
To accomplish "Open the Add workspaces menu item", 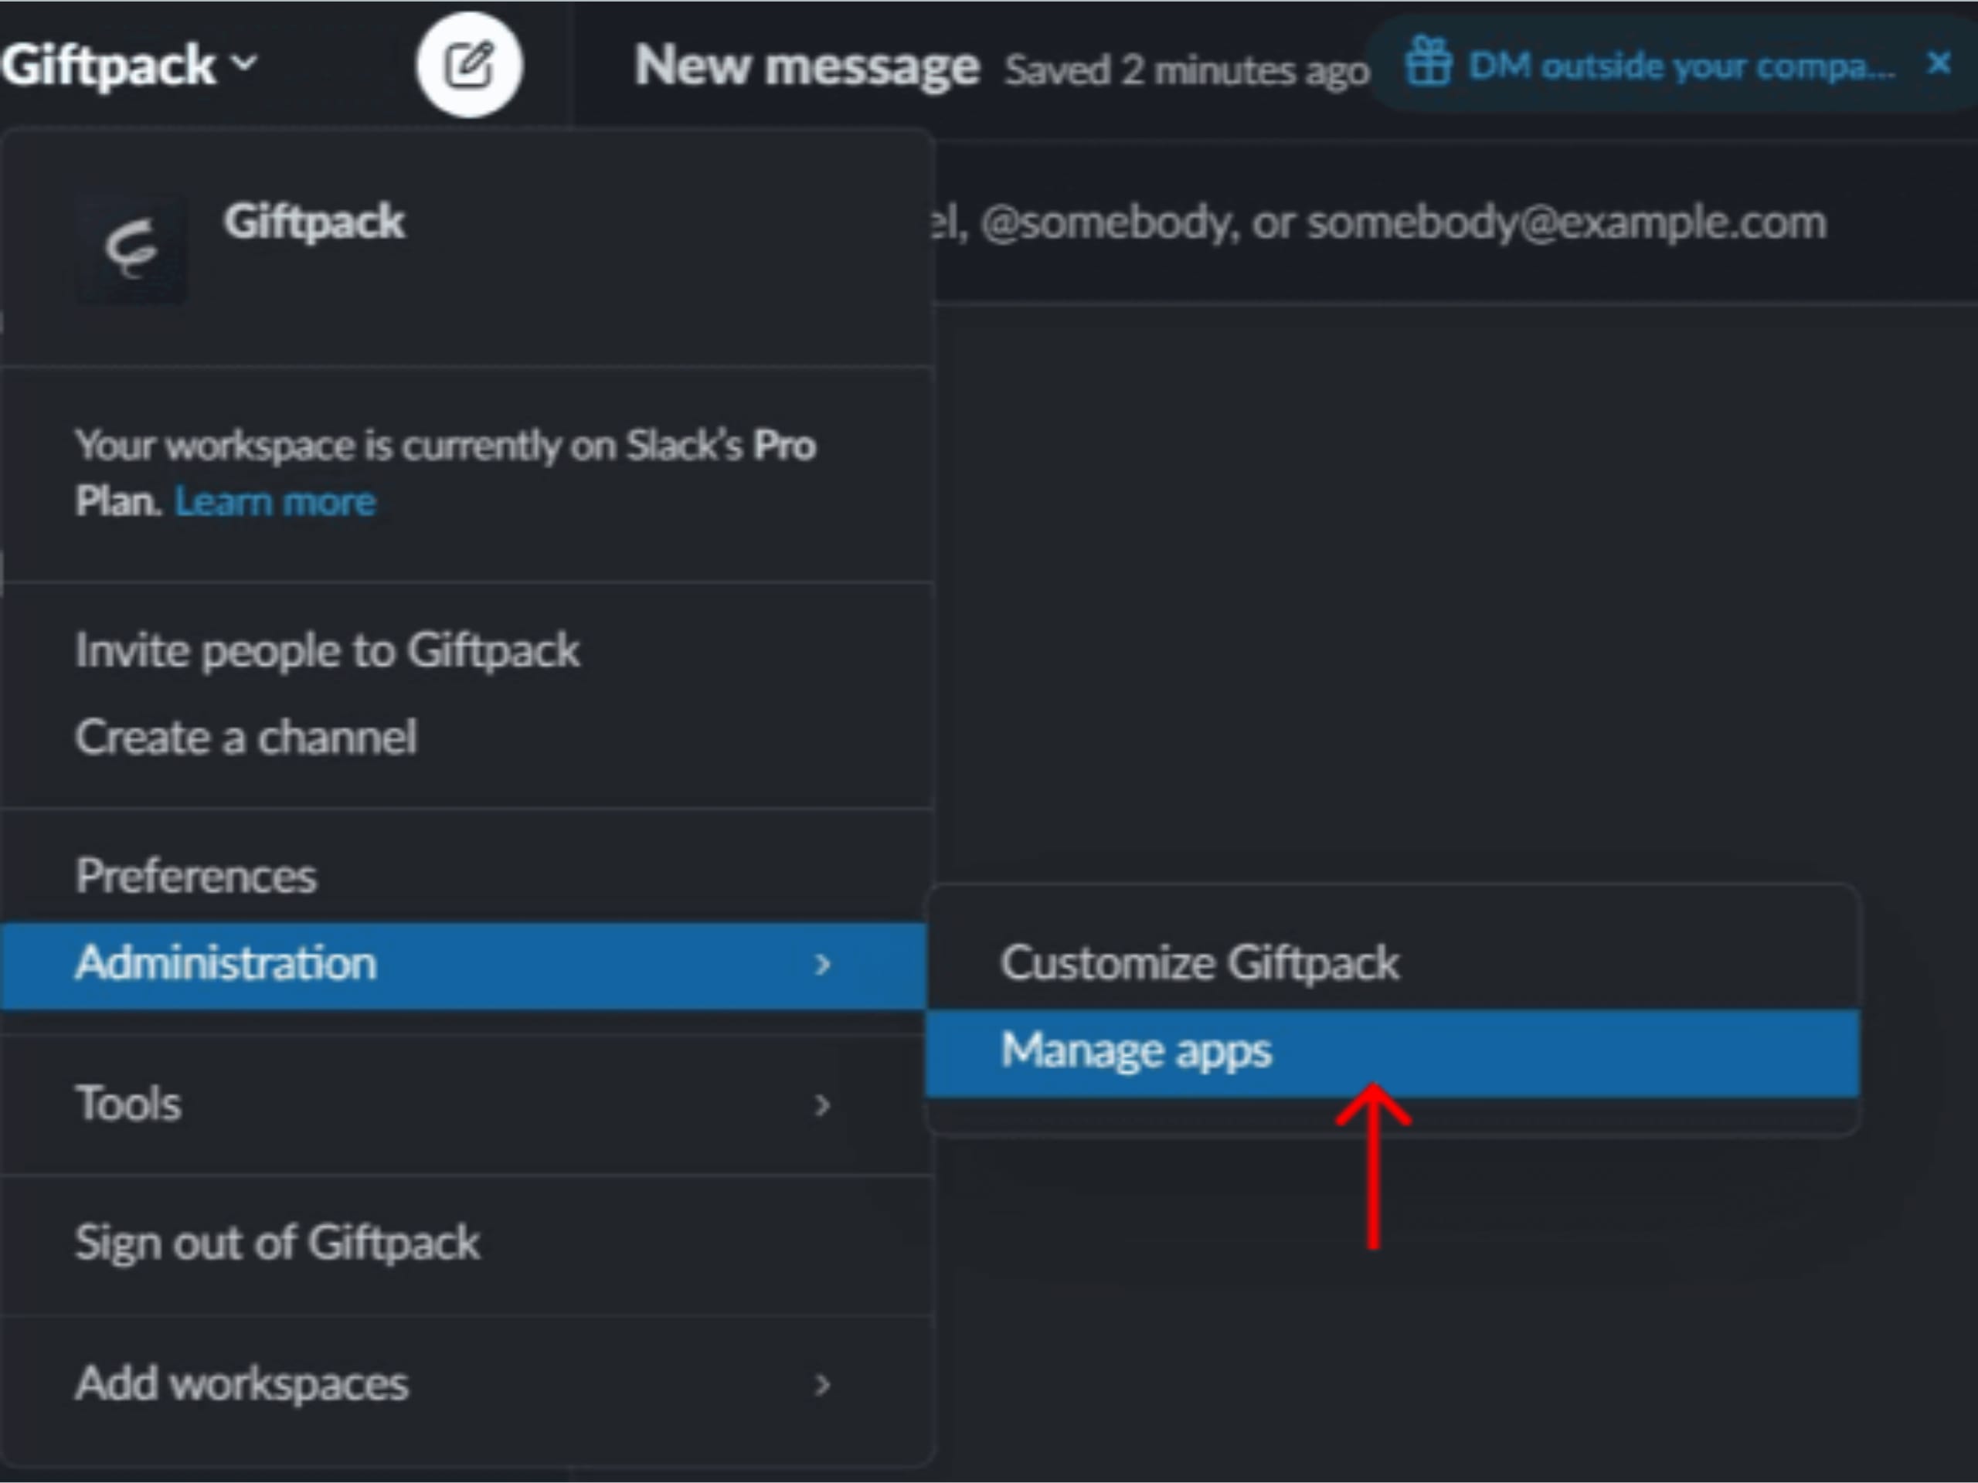I will click(465, 1384).
